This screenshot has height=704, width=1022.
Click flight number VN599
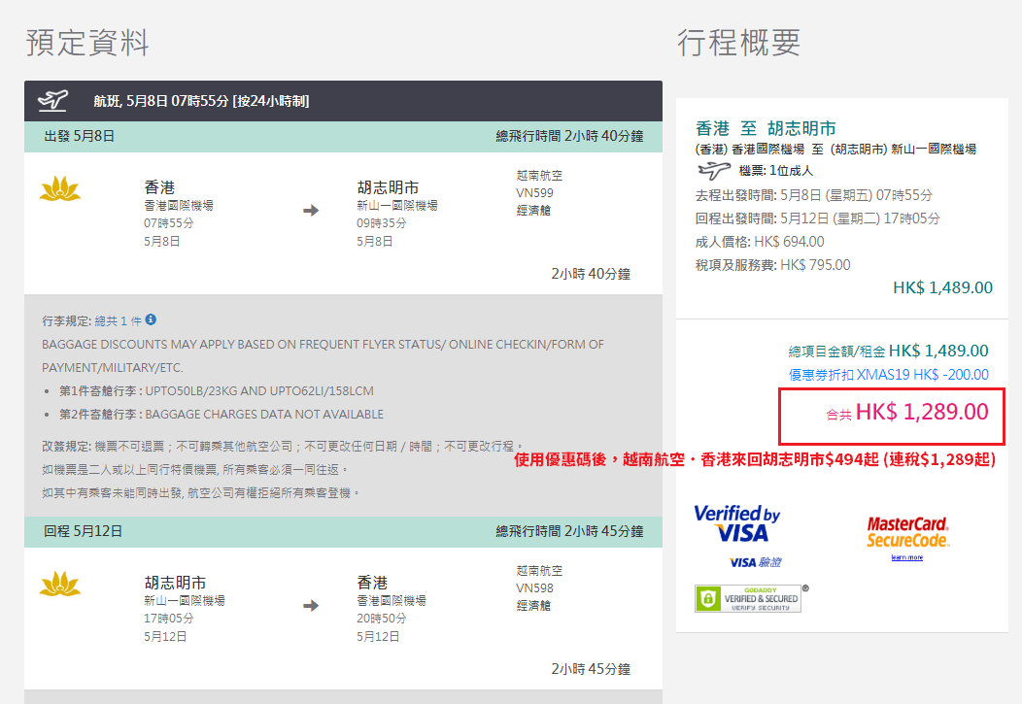point(534,193)
